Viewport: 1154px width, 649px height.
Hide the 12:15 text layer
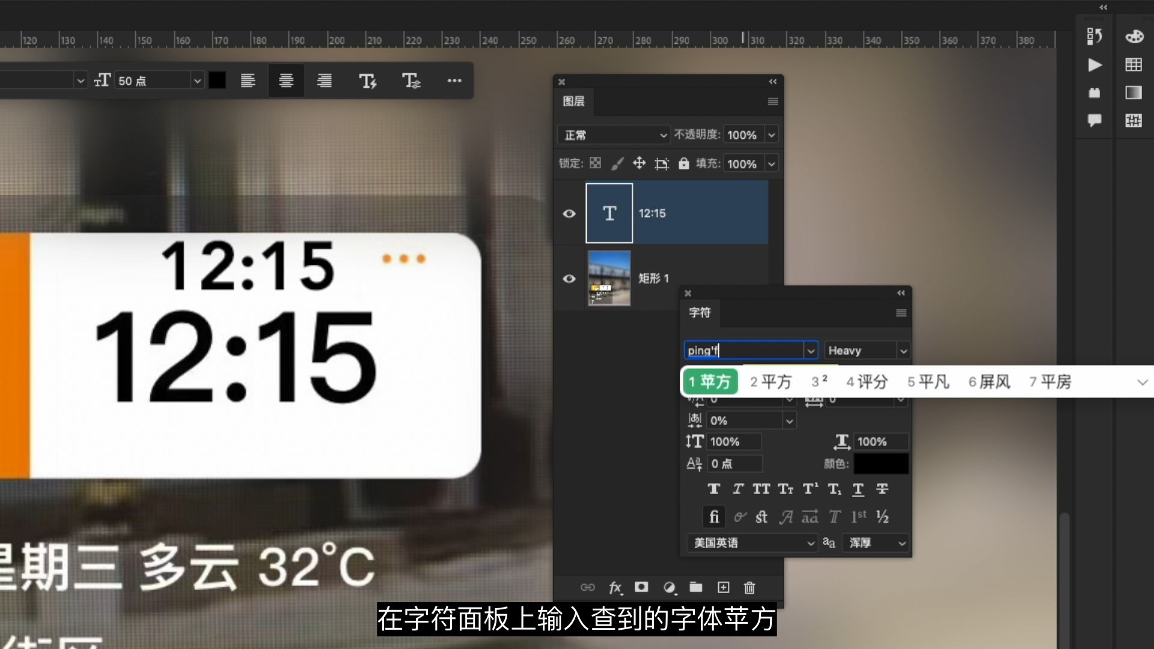click(x=569, y=213)
